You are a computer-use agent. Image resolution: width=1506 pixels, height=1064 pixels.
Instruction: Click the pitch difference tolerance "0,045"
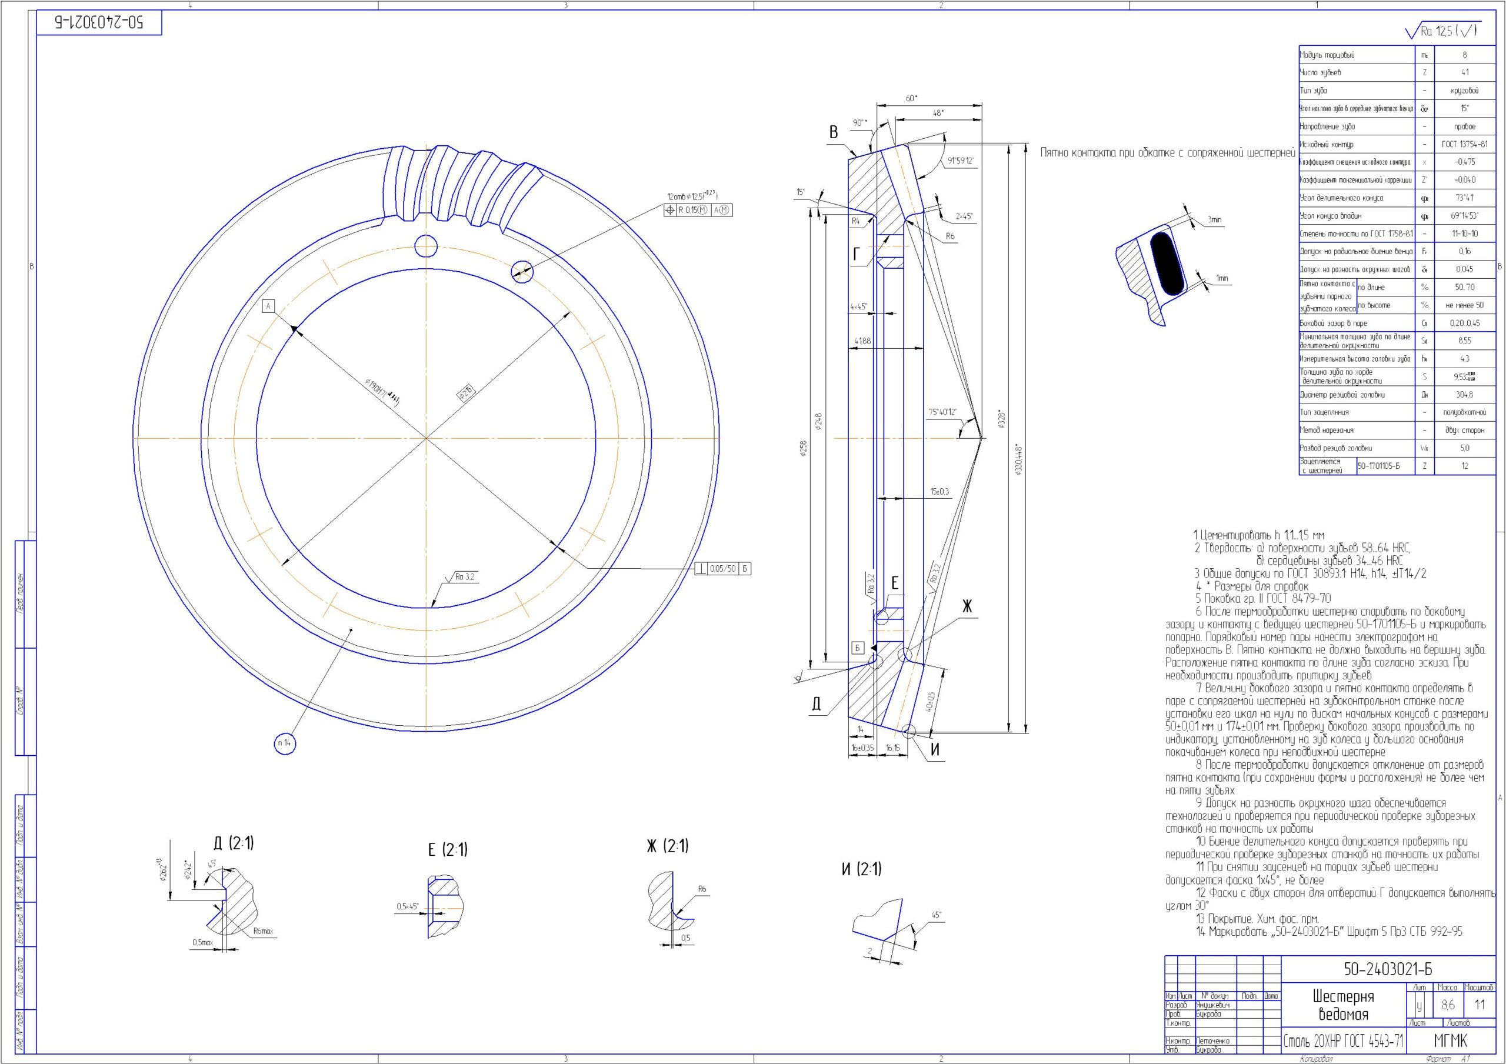tap(1465, 269)
